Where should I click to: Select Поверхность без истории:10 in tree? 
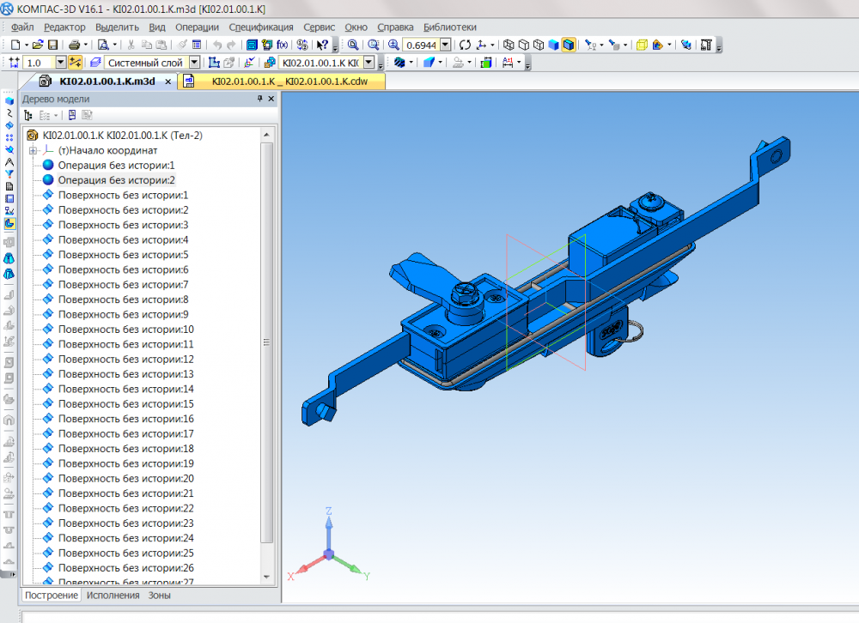click(125, 330)
